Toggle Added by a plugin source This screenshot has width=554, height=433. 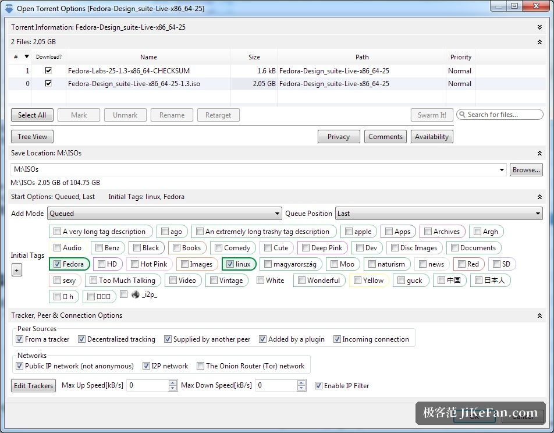[x=262, y=339]
